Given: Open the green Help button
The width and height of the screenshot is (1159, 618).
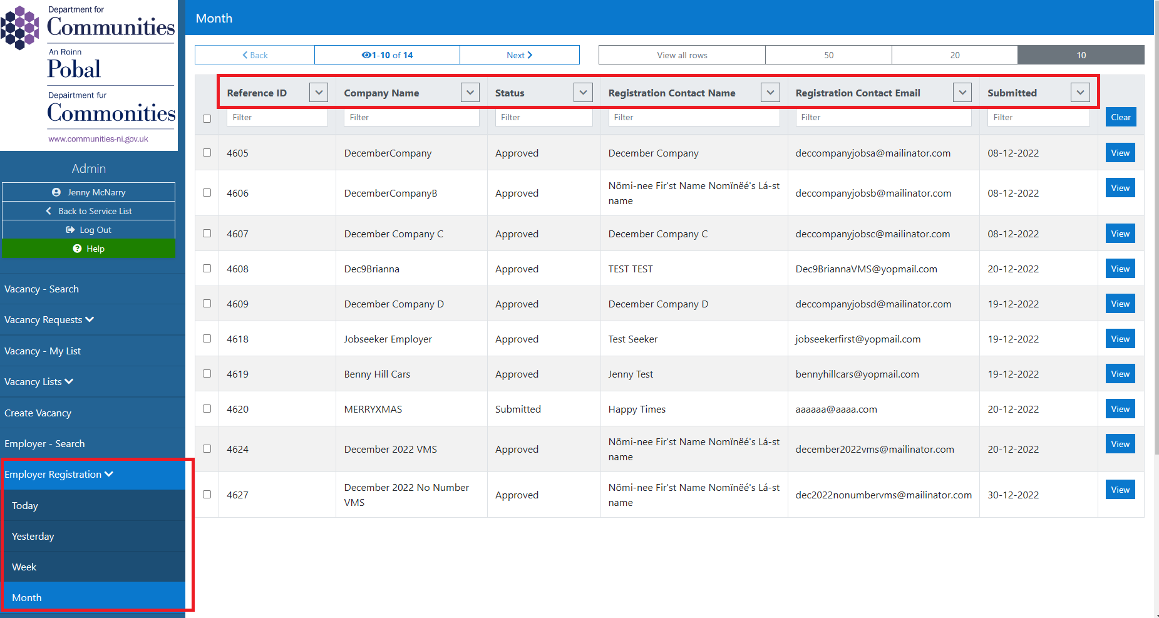Looking at the screenshot, I should coord(88,249).
